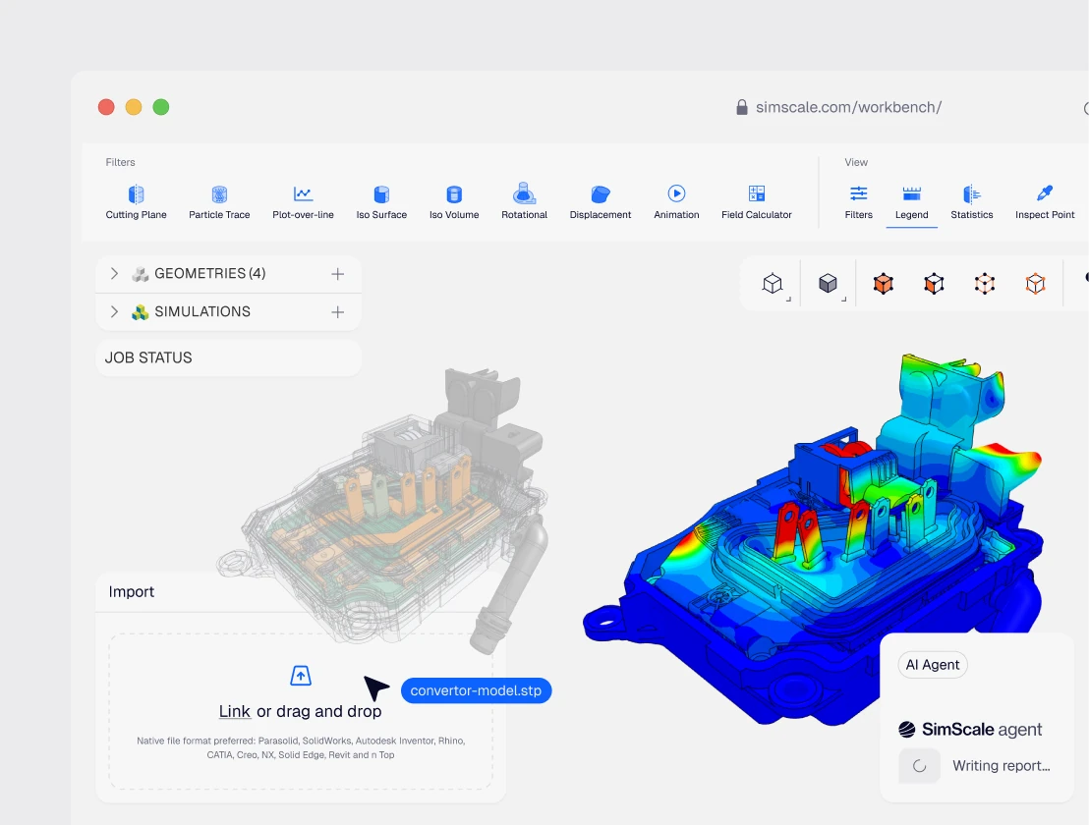Screen dimensions: 1089x825
Task: Open the Particle Trace filter
Action: point(219,202)
